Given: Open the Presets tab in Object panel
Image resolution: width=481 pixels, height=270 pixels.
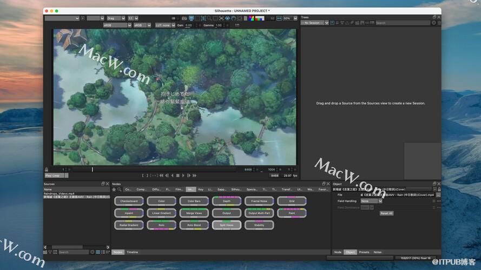Looking at the screenshot, I should point(364,252).
